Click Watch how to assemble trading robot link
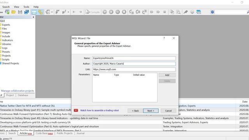The height and width of the screenshot is (140, 249). [100, 110]
